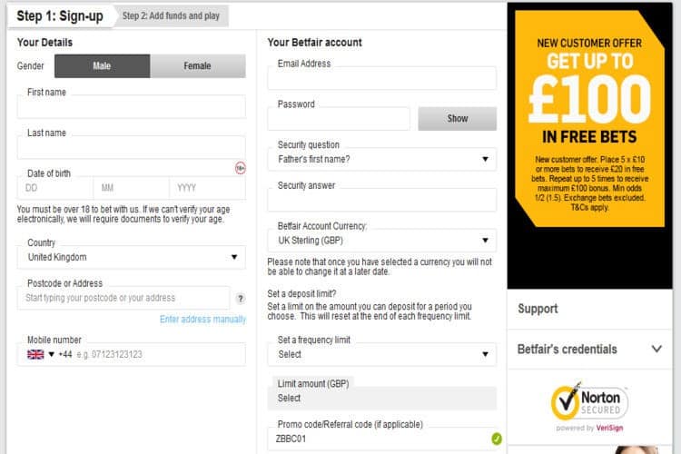Image resolution: width=681 pixels, height=454 pixels.
Task: Open the Support section
Action: tap(590, 309)
